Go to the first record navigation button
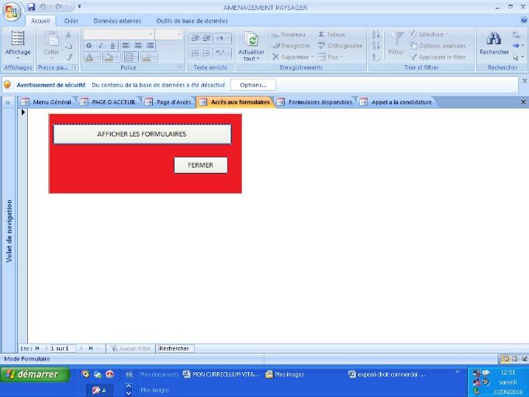529x397 pixels. pyautogui.click(x=37, y=348)
